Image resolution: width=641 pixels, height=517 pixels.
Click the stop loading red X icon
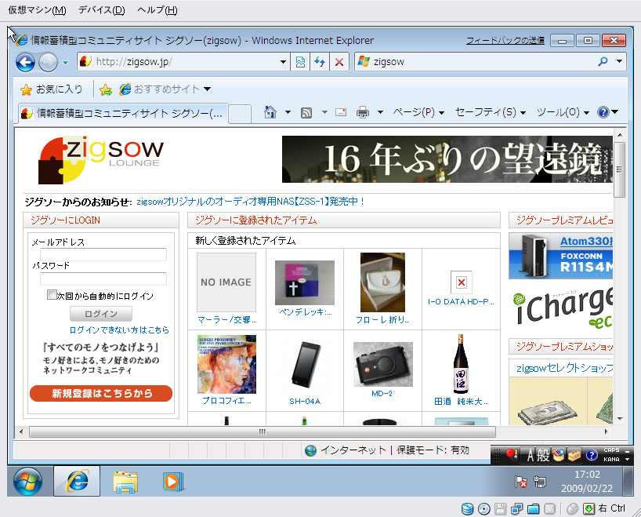point(339,62)
